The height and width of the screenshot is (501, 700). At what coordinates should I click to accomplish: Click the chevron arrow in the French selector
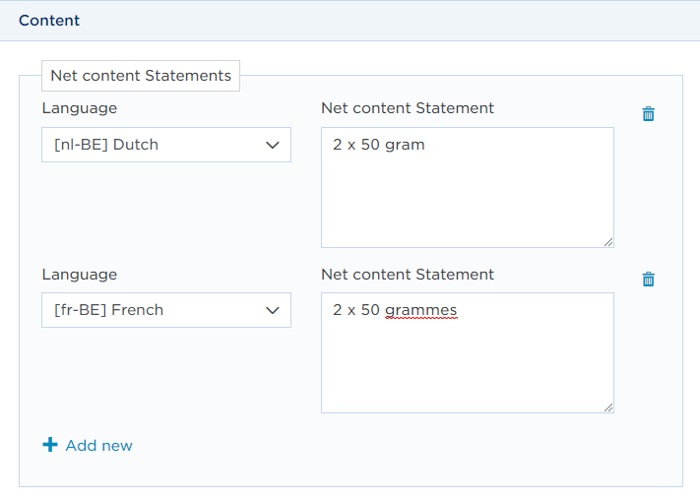tap(273, 310)
